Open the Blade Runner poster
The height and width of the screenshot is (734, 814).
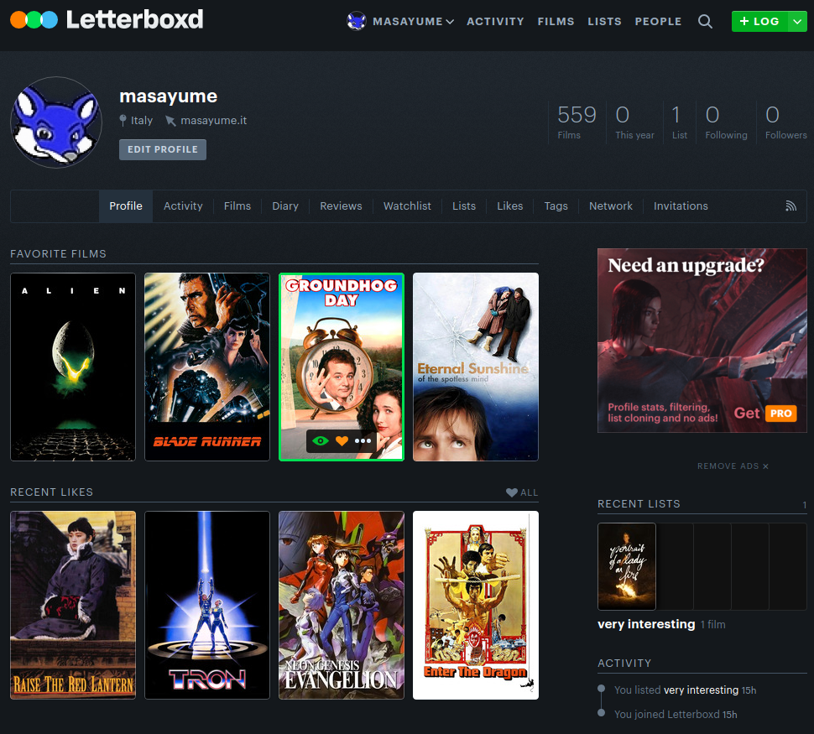(207, 367)
